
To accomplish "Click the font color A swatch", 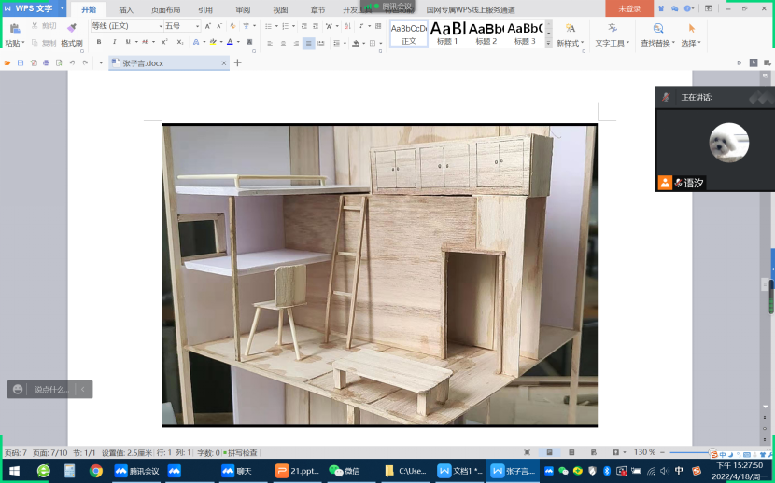I will [228, 42].
